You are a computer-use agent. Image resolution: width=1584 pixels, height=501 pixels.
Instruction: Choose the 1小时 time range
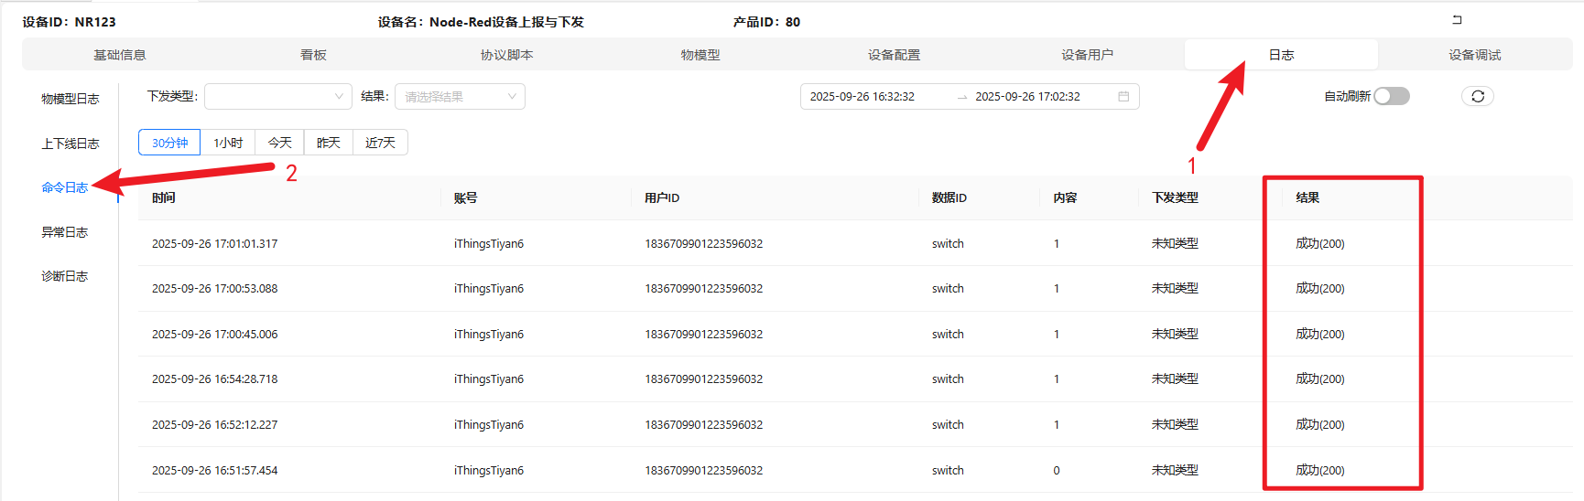pos(228,143)
